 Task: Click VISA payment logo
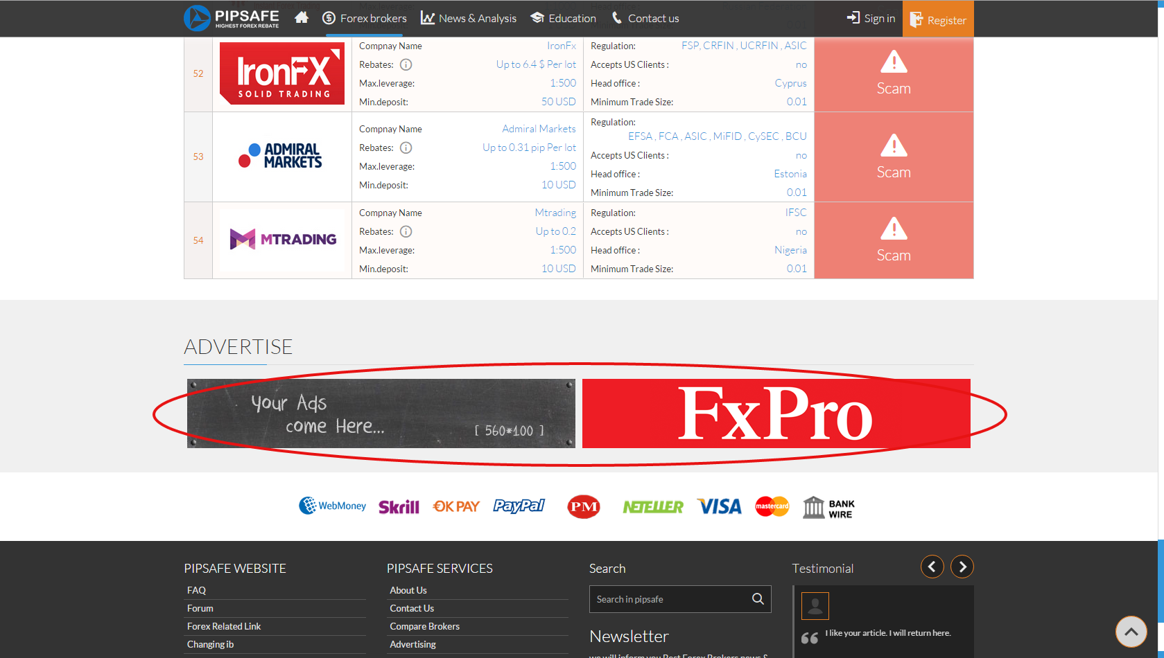(719, 506)
